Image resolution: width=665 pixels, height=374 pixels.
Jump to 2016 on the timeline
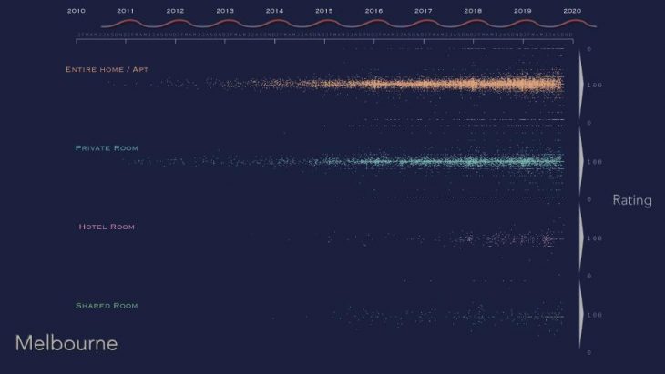point(373,11)
